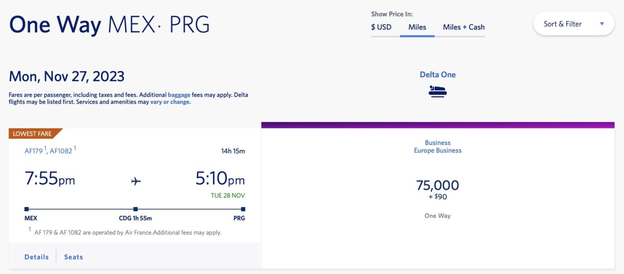
Task: Click the Delta One lie-flat seat icon
Action: pyautogui.click(x=438, y=91)
